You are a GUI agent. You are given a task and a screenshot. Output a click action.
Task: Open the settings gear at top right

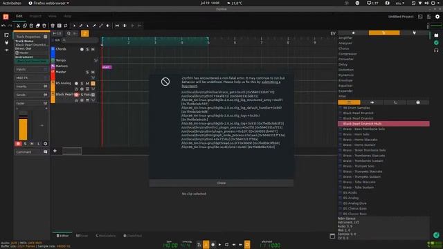437,17
